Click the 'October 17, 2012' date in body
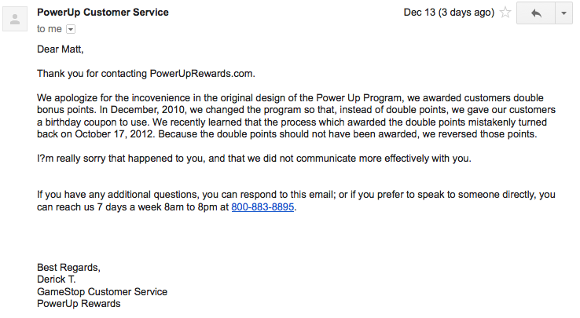580x318 pixels. [114, 133]
